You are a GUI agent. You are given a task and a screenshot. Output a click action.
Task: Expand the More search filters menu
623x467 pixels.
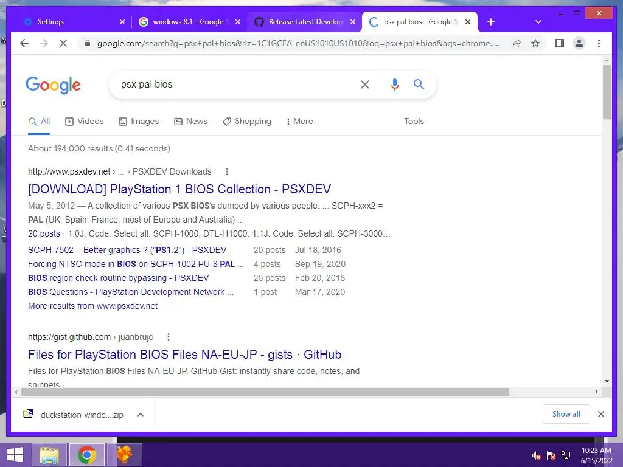coord(299,121)
